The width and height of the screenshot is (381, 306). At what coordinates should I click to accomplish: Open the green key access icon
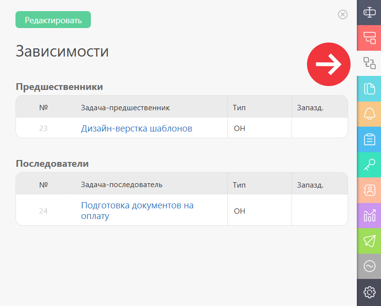369,165
